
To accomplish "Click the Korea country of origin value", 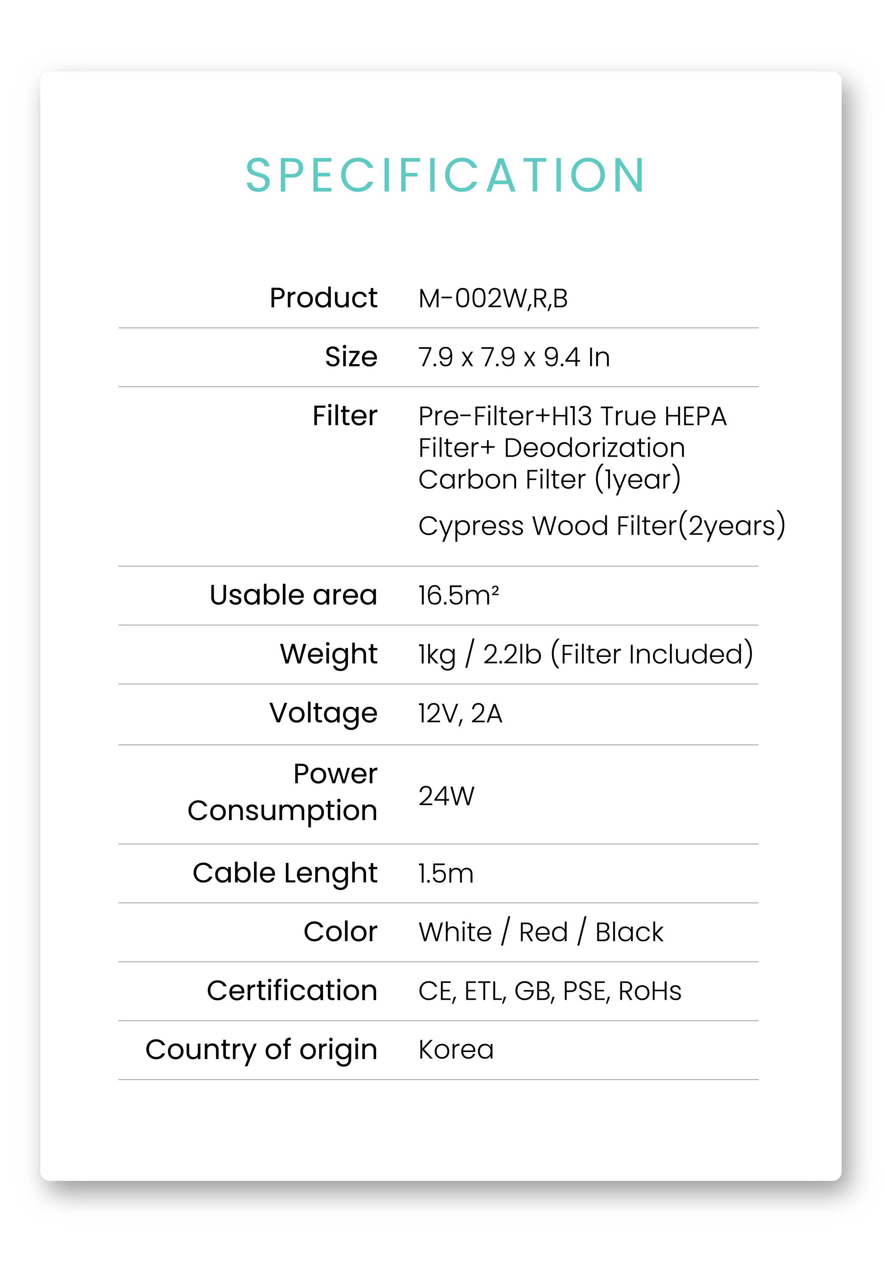I will click(455, 1050).
